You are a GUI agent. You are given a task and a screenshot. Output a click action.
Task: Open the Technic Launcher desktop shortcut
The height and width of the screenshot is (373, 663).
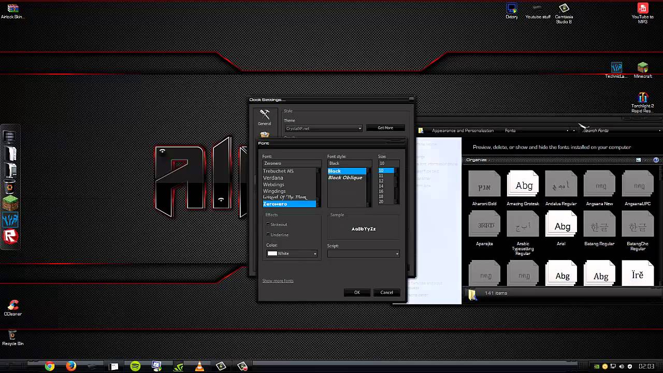pos(616,70)
